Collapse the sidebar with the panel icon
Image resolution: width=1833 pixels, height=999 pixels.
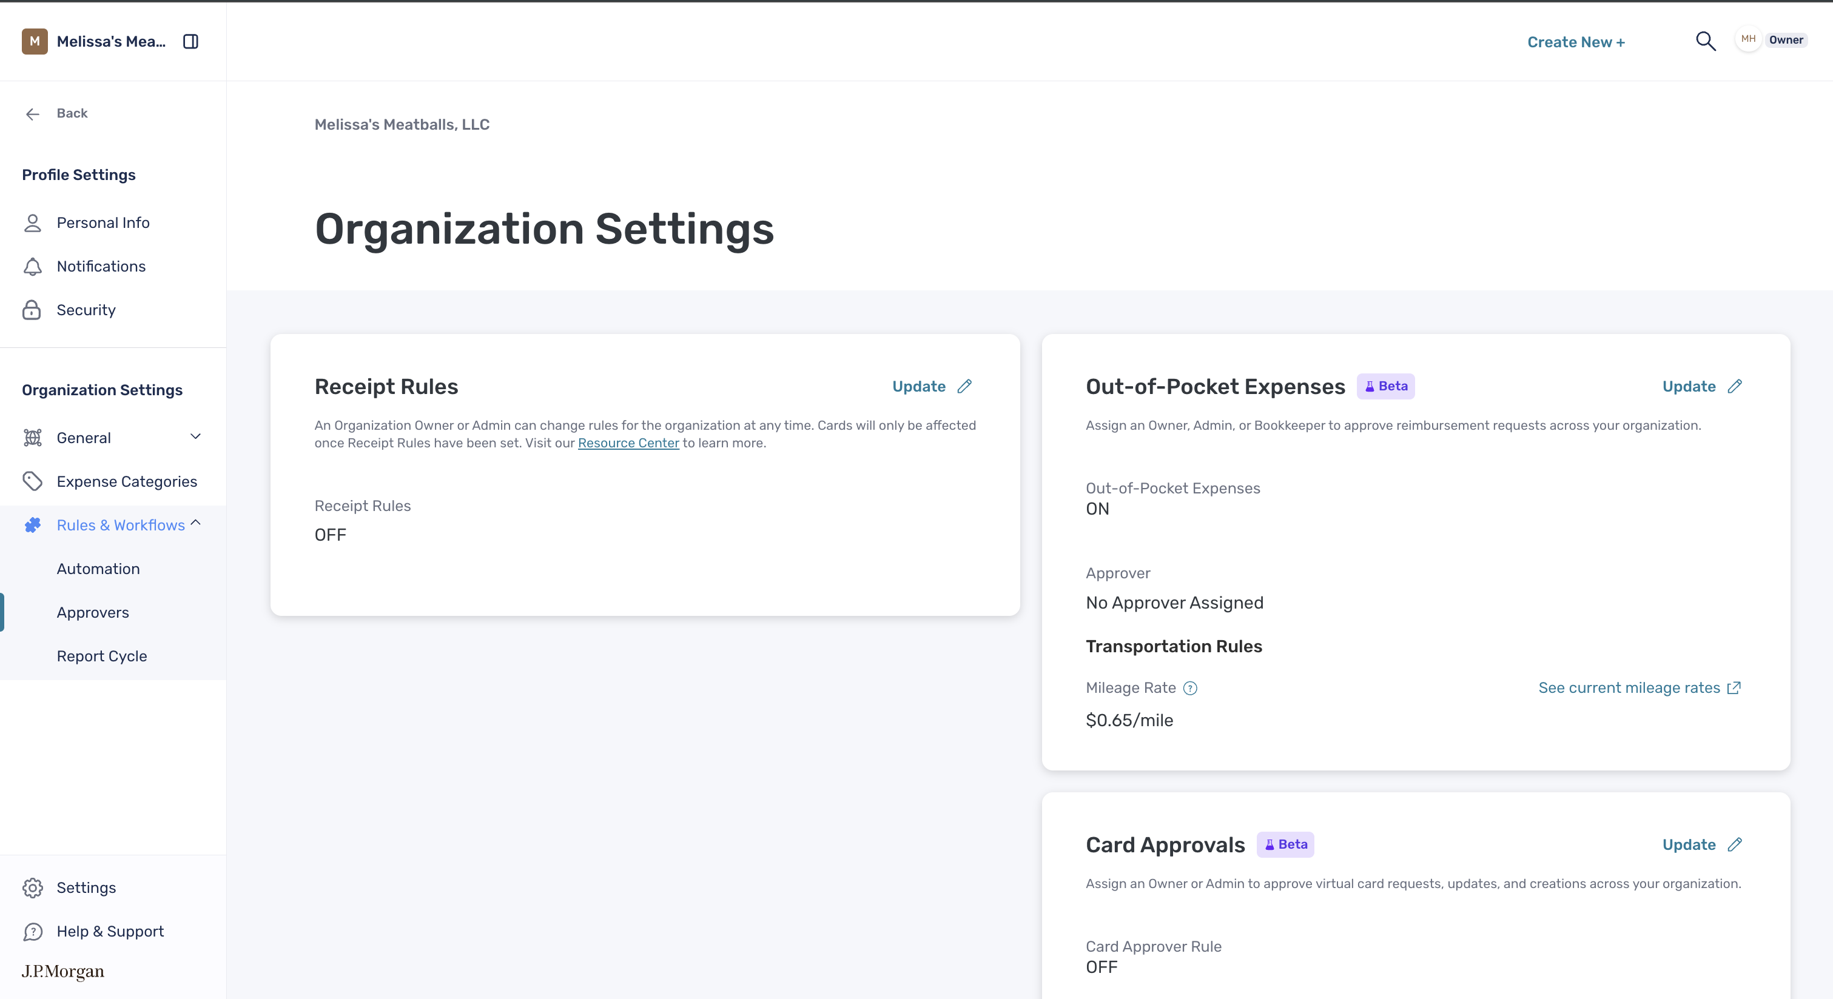pos(190,41)
